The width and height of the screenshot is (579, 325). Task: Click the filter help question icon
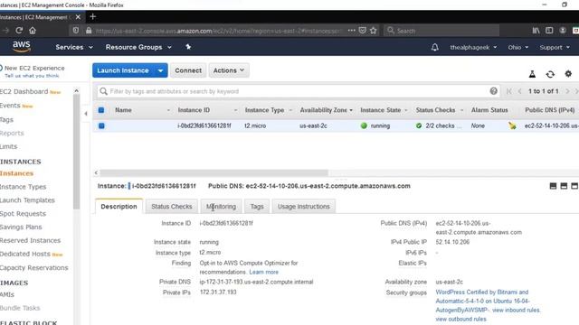tap(493, 91)
